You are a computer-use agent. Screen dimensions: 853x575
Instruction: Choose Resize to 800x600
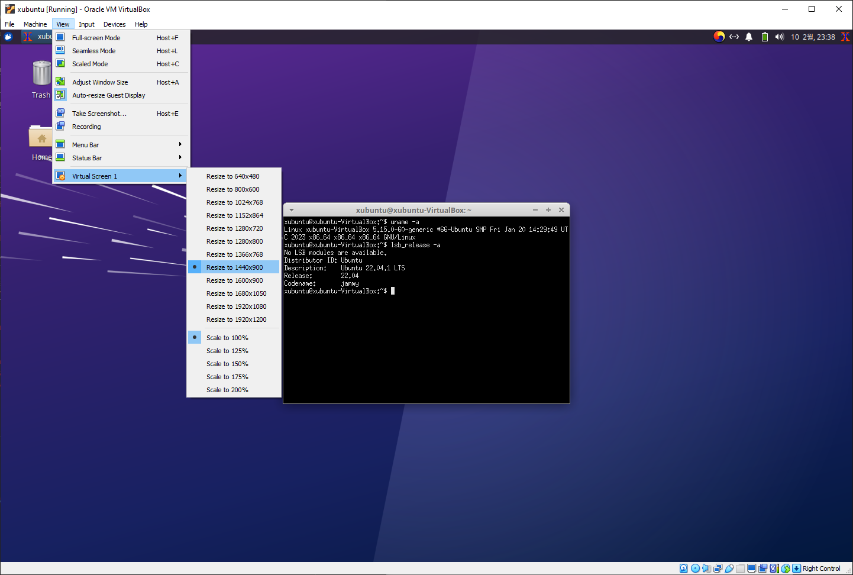click(234, 189)
